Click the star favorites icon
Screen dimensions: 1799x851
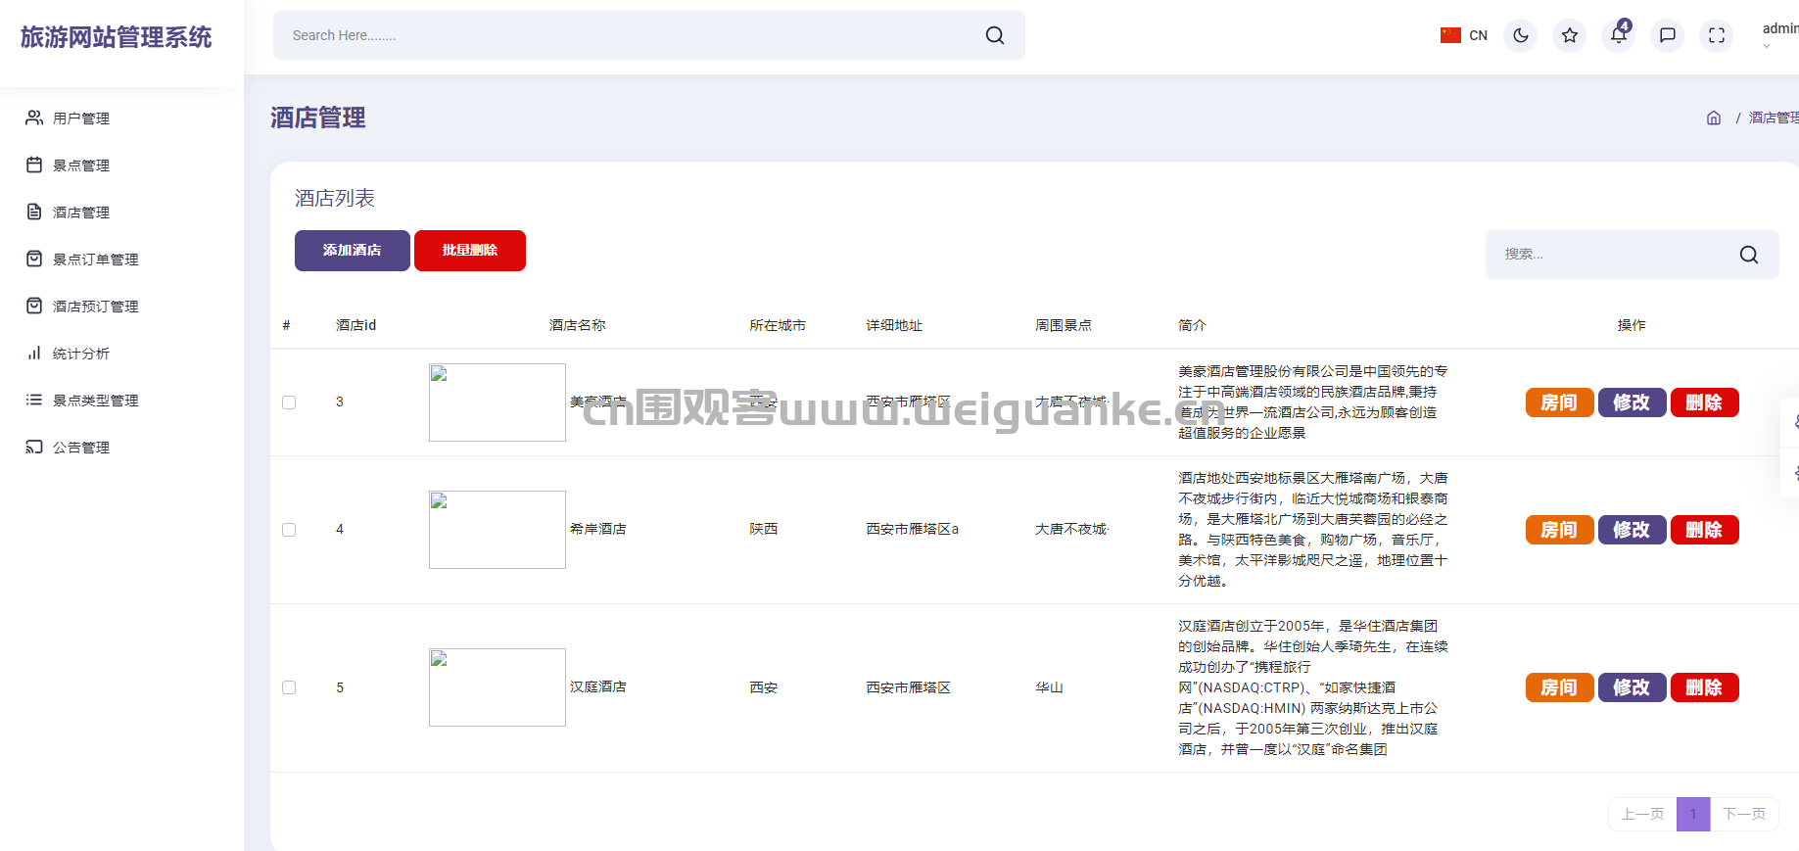coord(1569,35)
